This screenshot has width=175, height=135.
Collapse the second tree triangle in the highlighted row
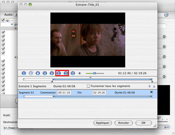coord(15,29)
